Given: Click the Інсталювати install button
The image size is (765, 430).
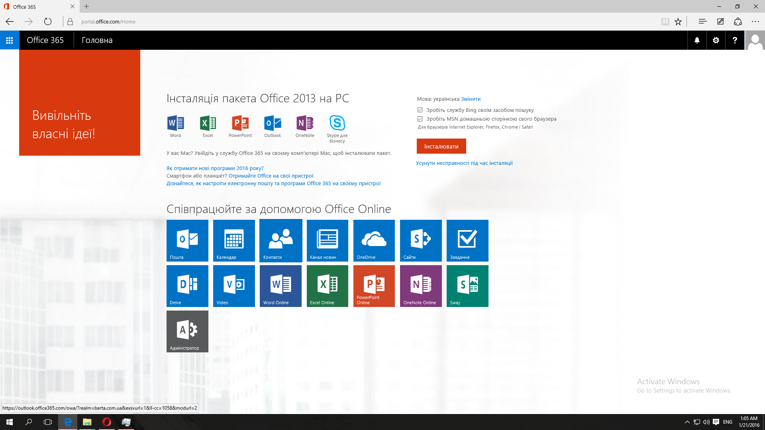Looking at the screenshot, I should [x=441, y=146].
